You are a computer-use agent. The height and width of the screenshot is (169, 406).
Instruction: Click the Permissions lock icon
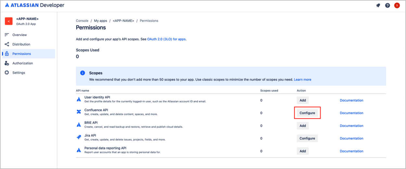(x=7, y=54)
